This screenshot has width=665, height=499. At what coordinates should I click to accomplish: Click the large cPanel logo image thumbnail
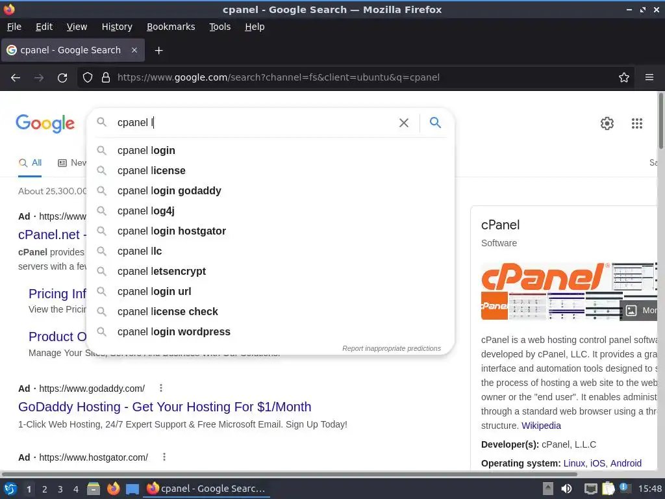click(546, 275)
